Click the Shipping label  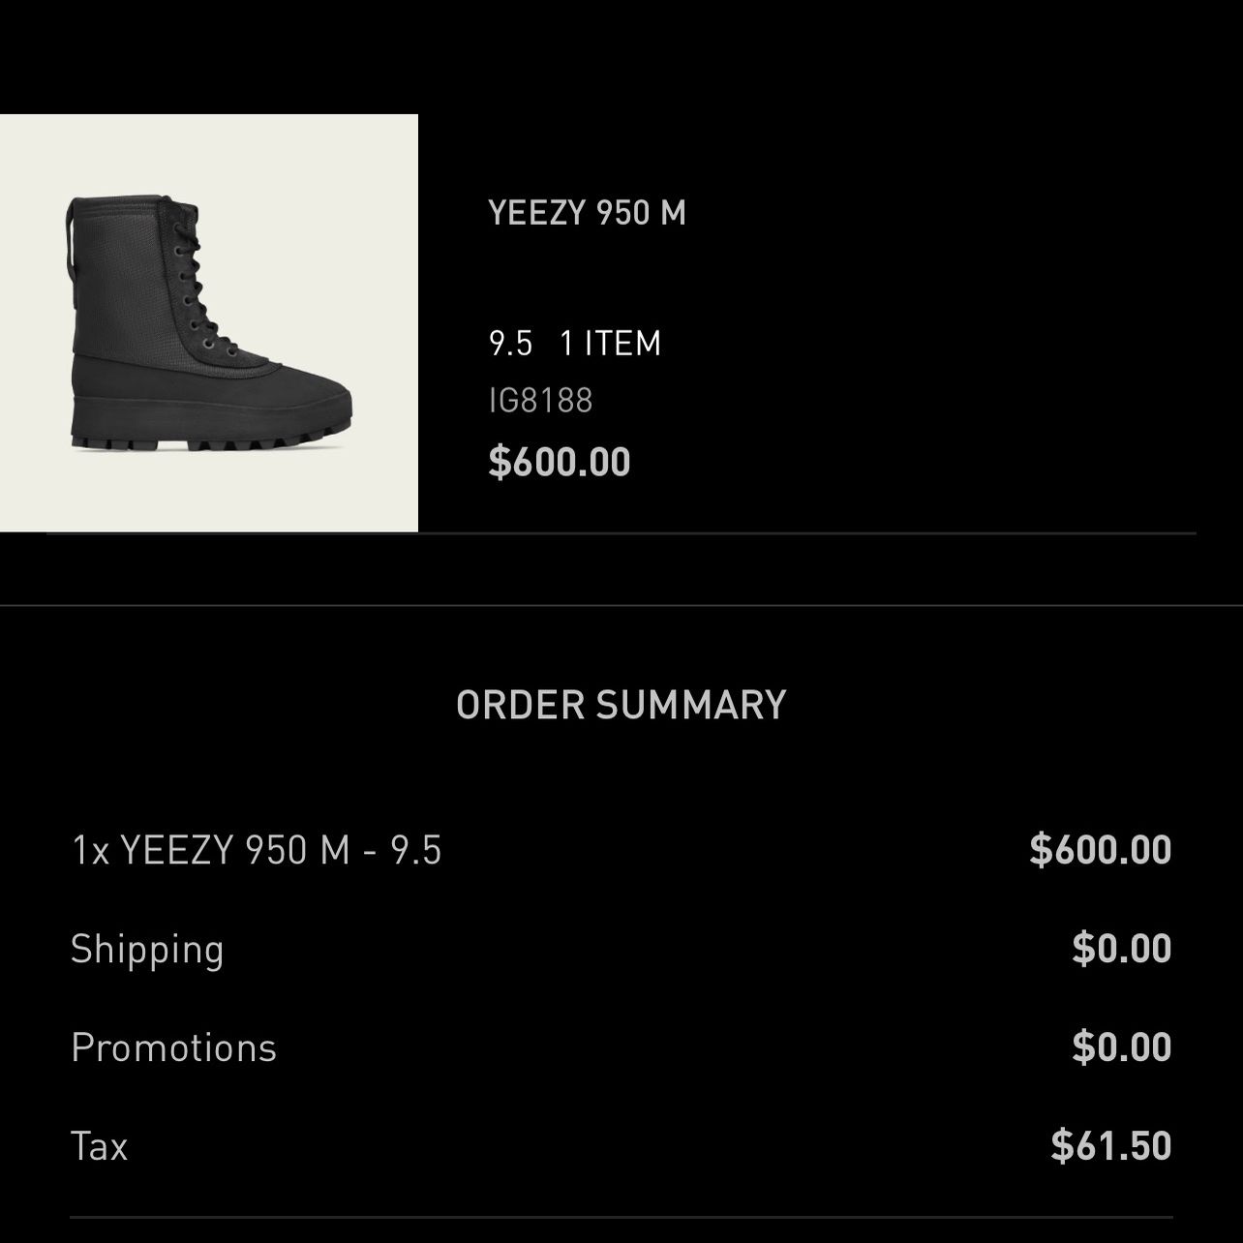pos(147,949)
